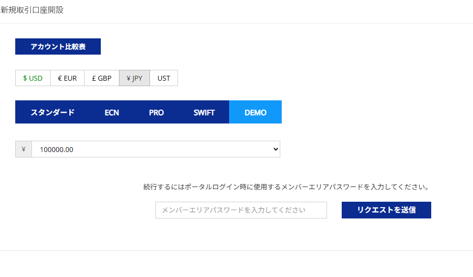
Task: Click the 新規取引口座開設 page heading
Action: click(x=32, y=10)
